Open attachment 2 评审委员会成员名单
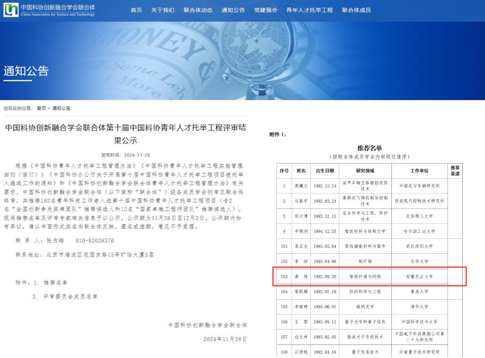This screenshot has width=485, height=358. point(70,296)
